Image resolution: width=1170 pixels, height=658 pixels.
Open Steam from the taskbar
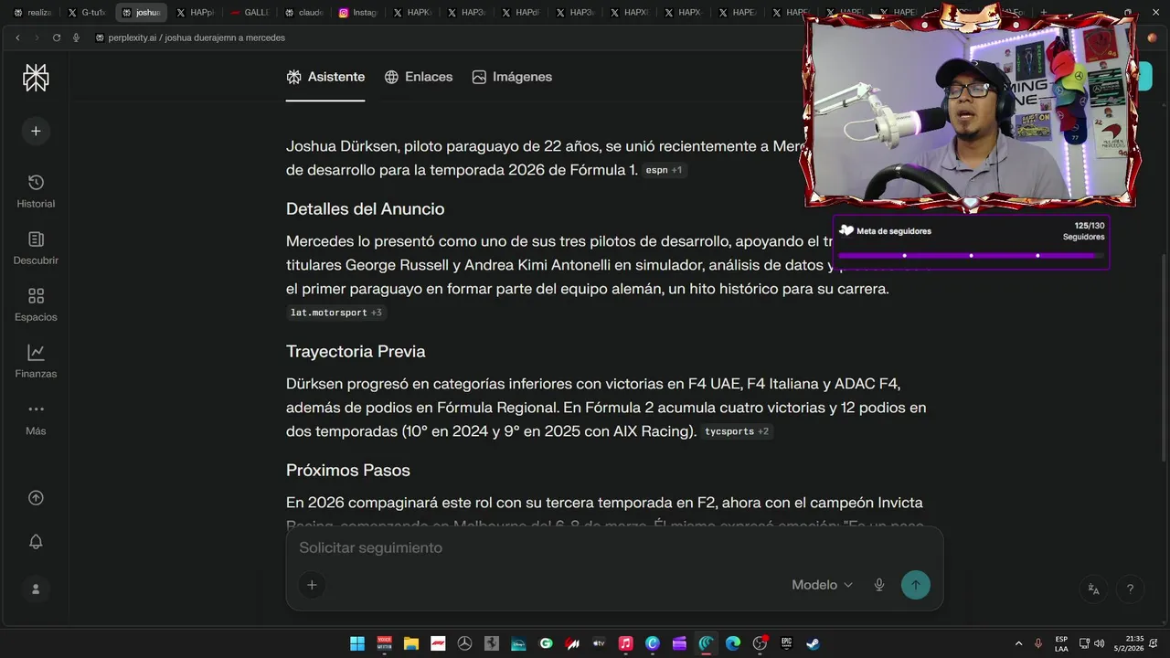point(813,643)
